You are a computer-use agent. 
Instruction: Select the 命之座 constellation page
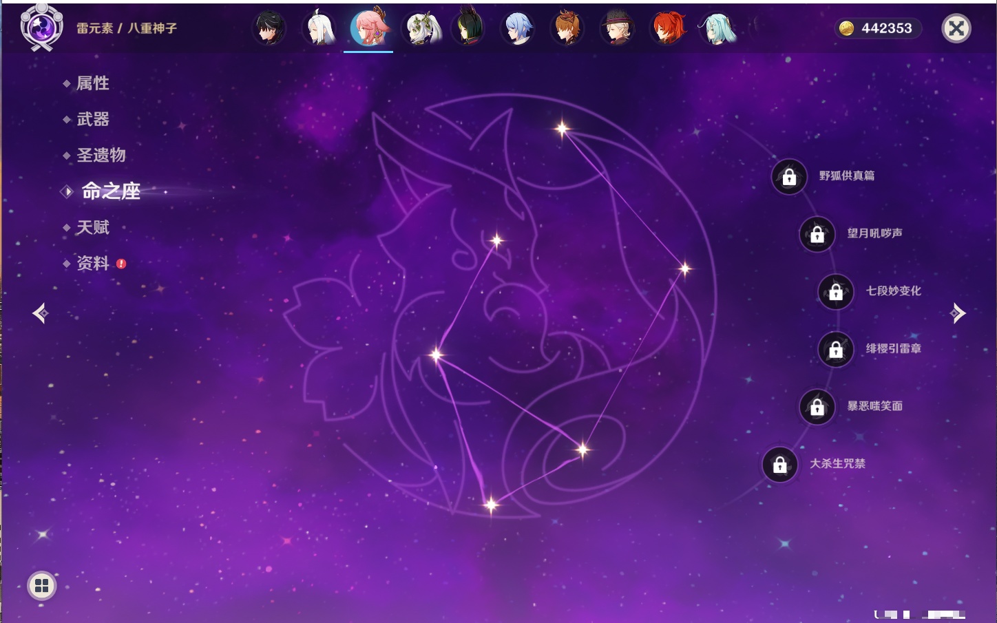(x=110, y=191)
